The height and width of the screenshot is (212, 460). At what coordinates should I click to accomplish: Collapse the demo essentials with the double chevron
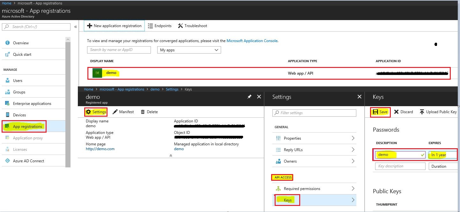pyautogui.click(x=171, y=156)
